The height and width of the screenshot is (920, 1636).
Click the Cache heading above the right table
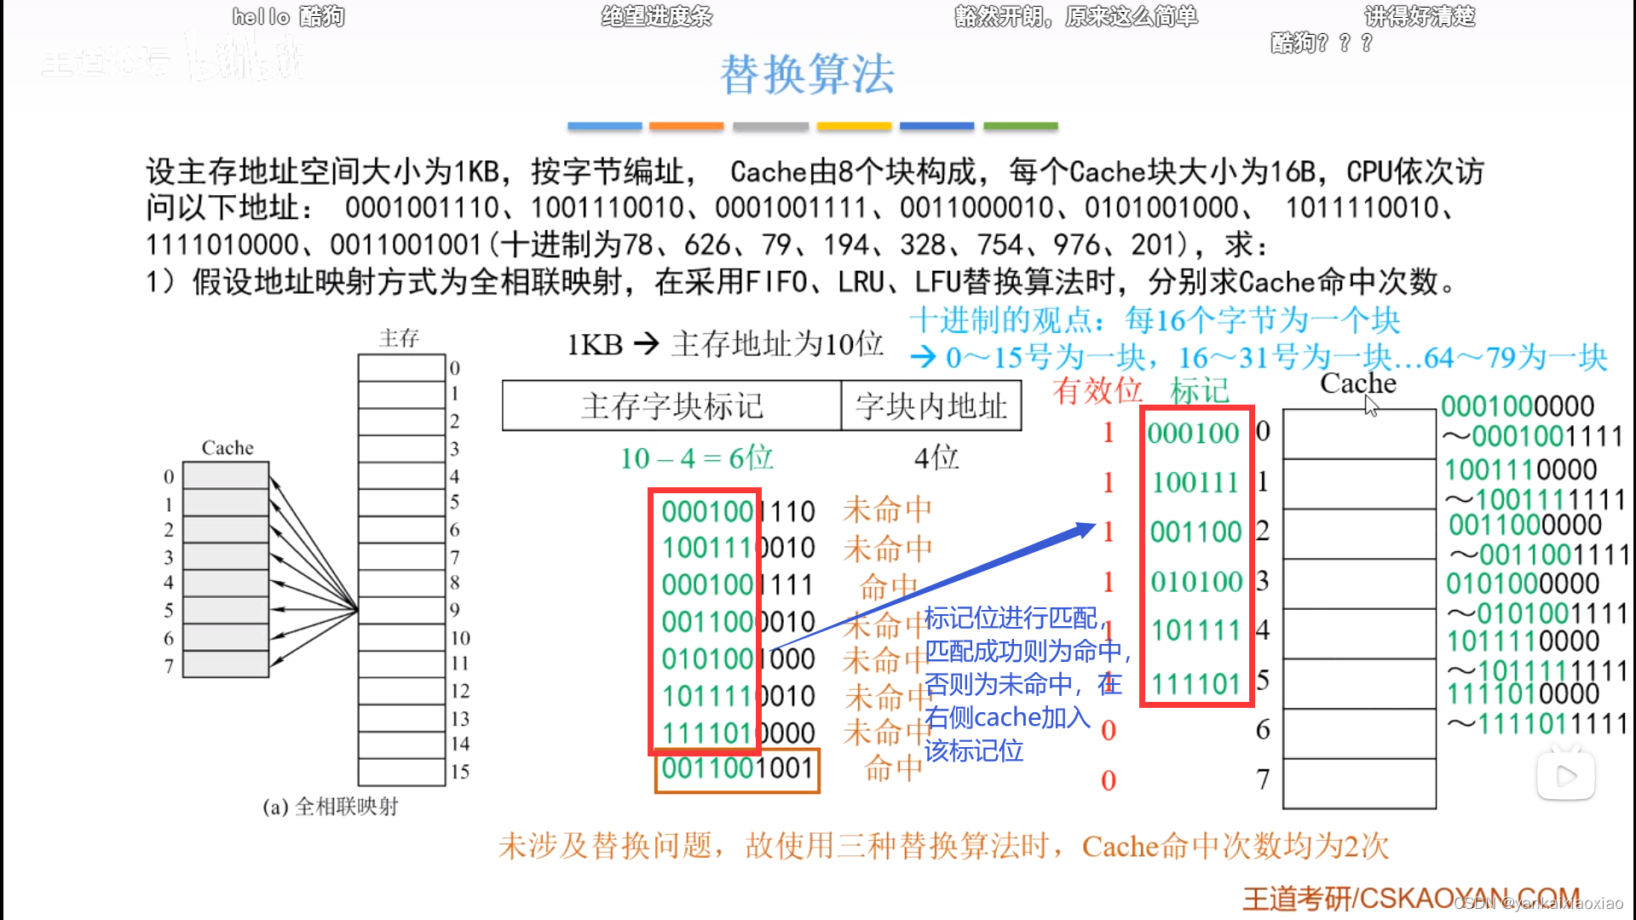[1358, 383]
